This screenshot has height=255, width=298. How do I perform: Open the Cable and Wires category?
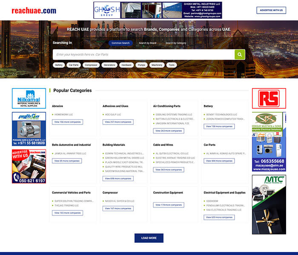163,145
